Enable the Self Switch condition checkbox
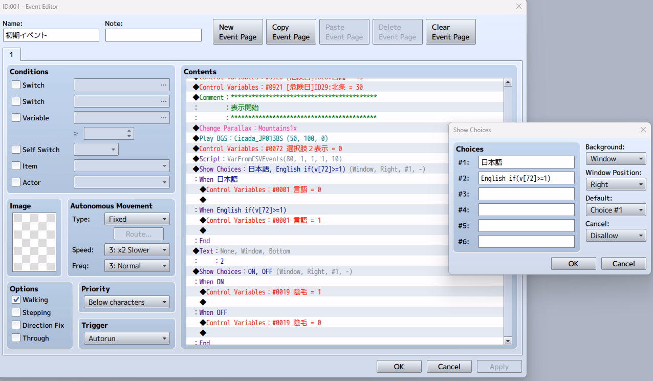Viewport: 653px width, 381px height. 16,150
